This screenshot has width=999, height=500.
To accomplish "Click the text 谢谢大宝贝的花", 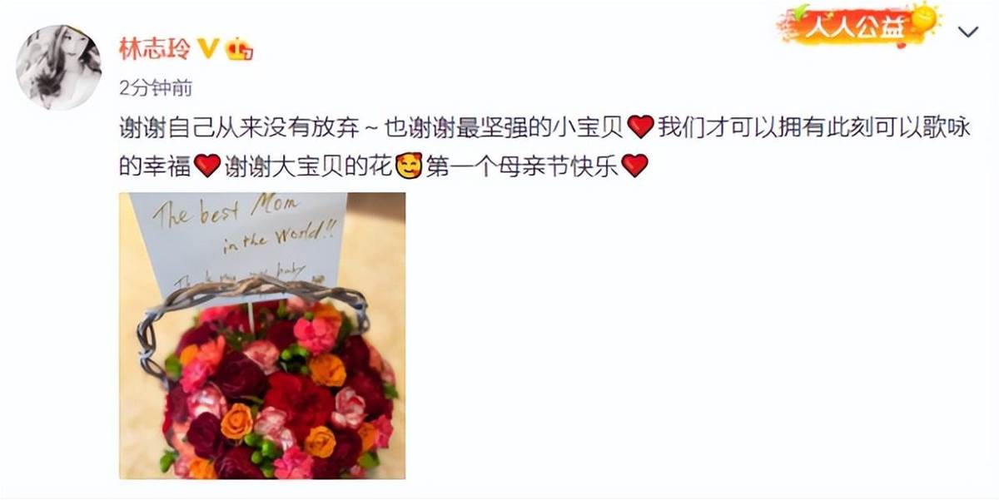I will (x=309, y=167).
